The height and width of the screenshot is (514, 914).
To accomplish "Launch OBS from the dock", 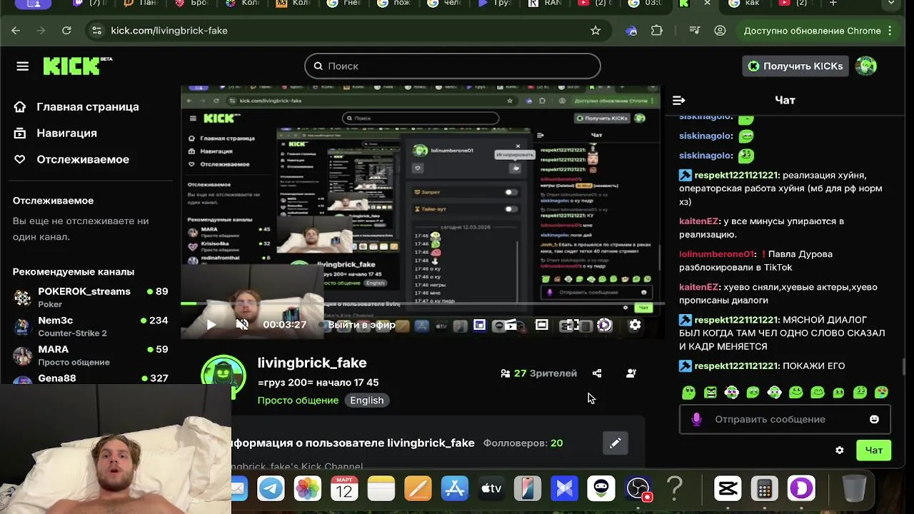I will click(638, 489).
